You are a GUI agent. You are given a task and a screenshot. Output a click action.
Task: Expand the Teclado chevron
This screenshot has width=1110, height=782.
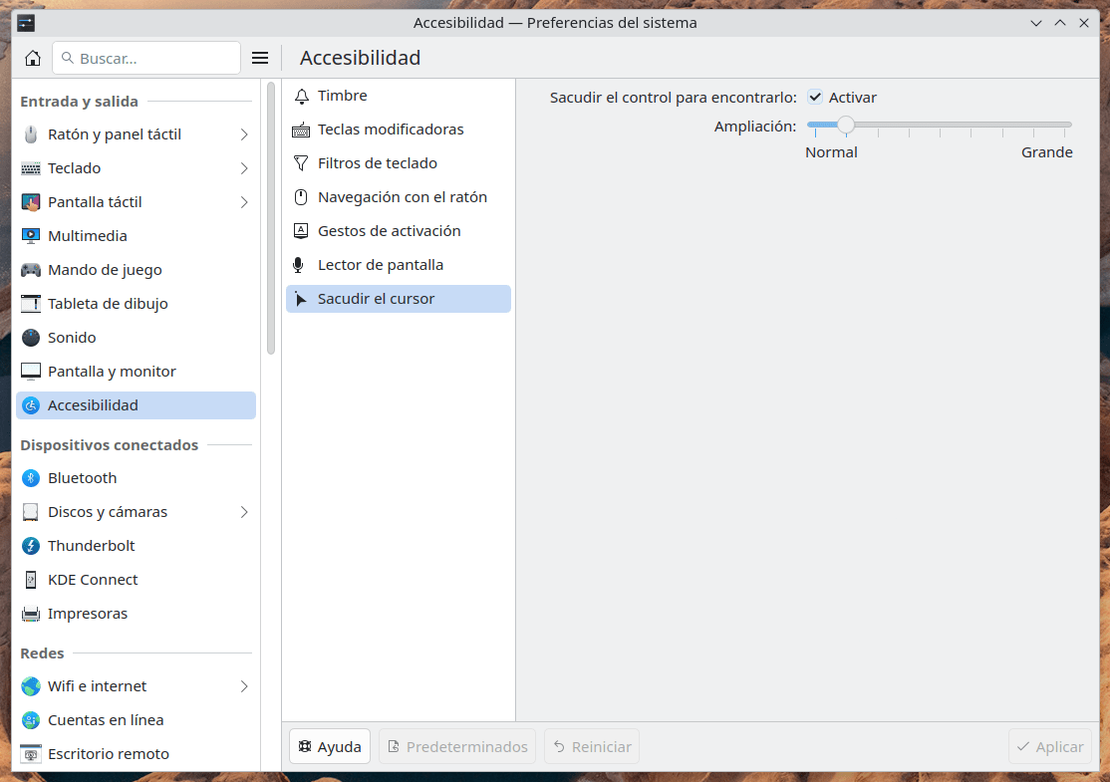click(244, 168)
